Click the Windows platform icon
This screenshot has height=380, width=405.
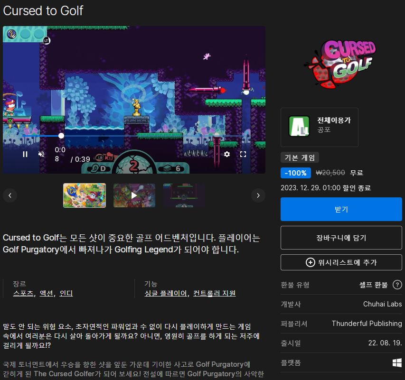[397, 363]
